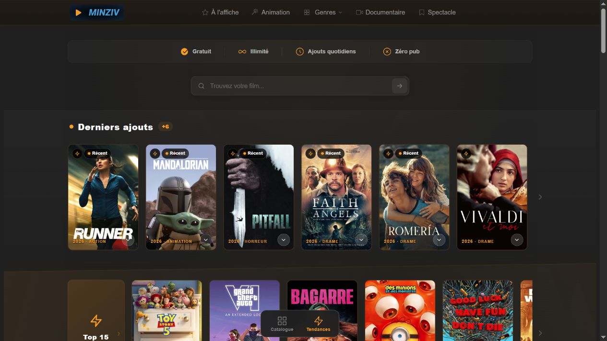Click the Récent badge on The Runner
Image resolution: width=607 pixels, height=341 pixels.
[x=97, y=154]
